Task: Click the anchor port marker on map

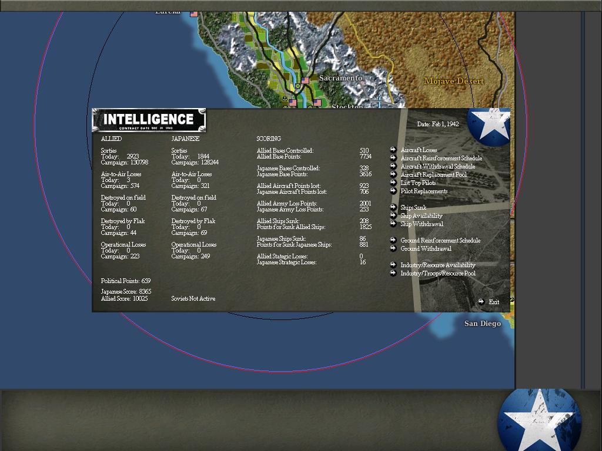Action: 285,99
